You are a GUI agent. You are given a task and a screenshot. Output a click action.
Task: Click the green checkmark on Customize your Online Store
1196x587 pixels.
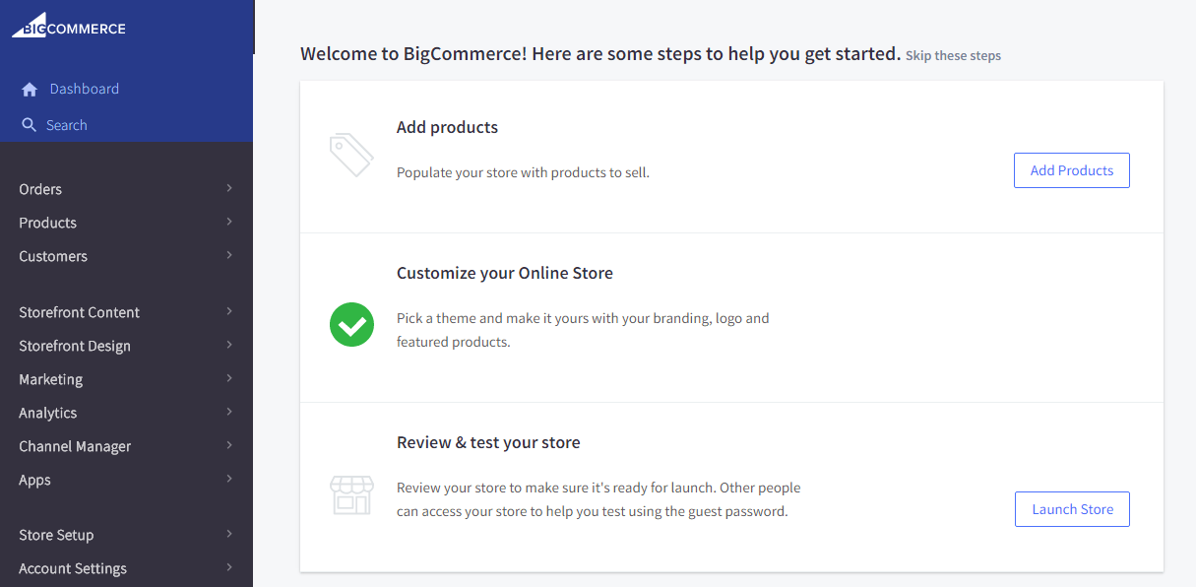[351, 324]
